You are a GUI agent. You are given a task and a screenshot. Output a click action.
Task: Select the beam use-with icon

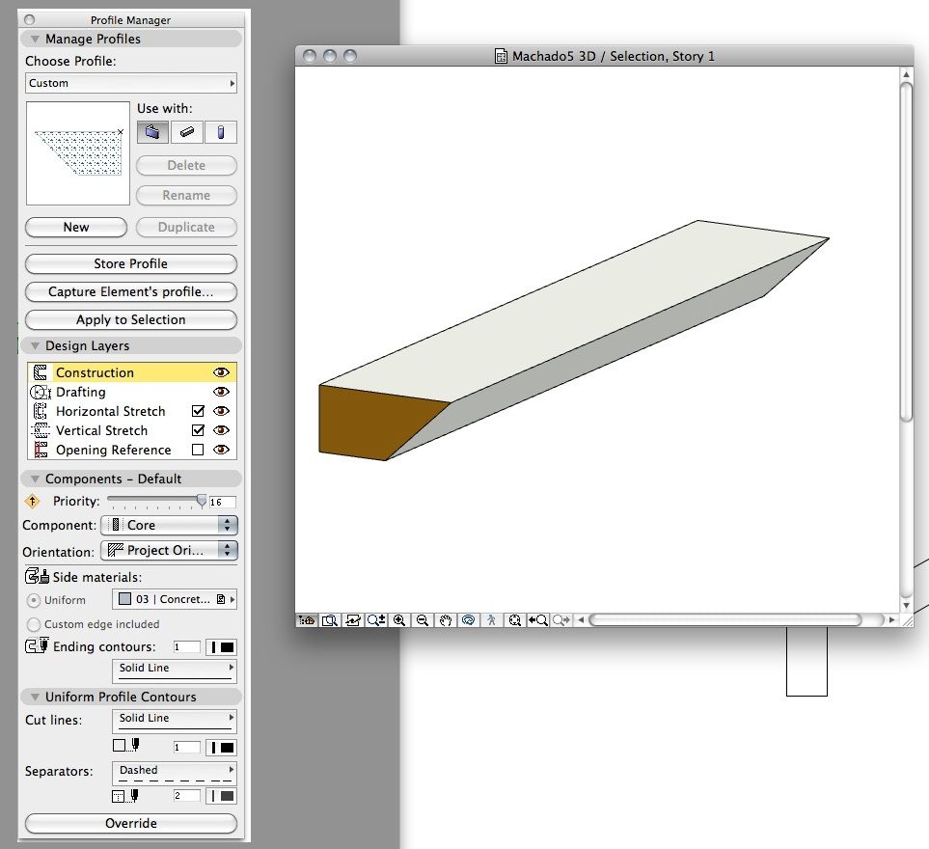(x=186, y=131)
